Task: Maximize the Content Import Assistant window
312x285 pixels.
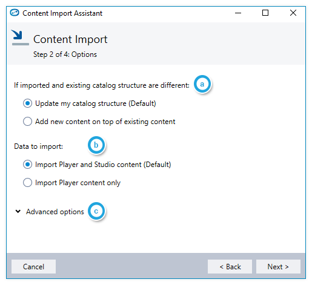Action: 265,13
